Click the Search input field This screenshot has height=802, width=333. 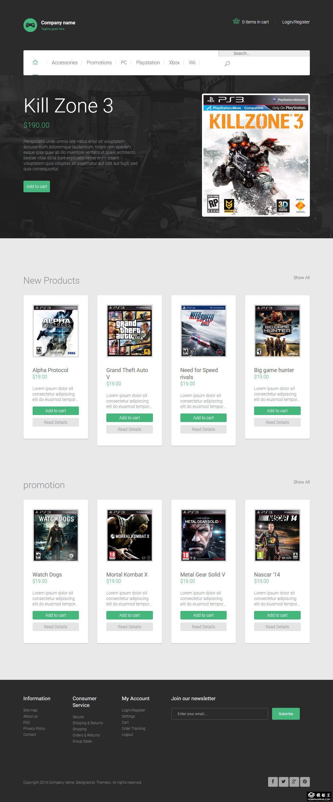pos(264,53)
